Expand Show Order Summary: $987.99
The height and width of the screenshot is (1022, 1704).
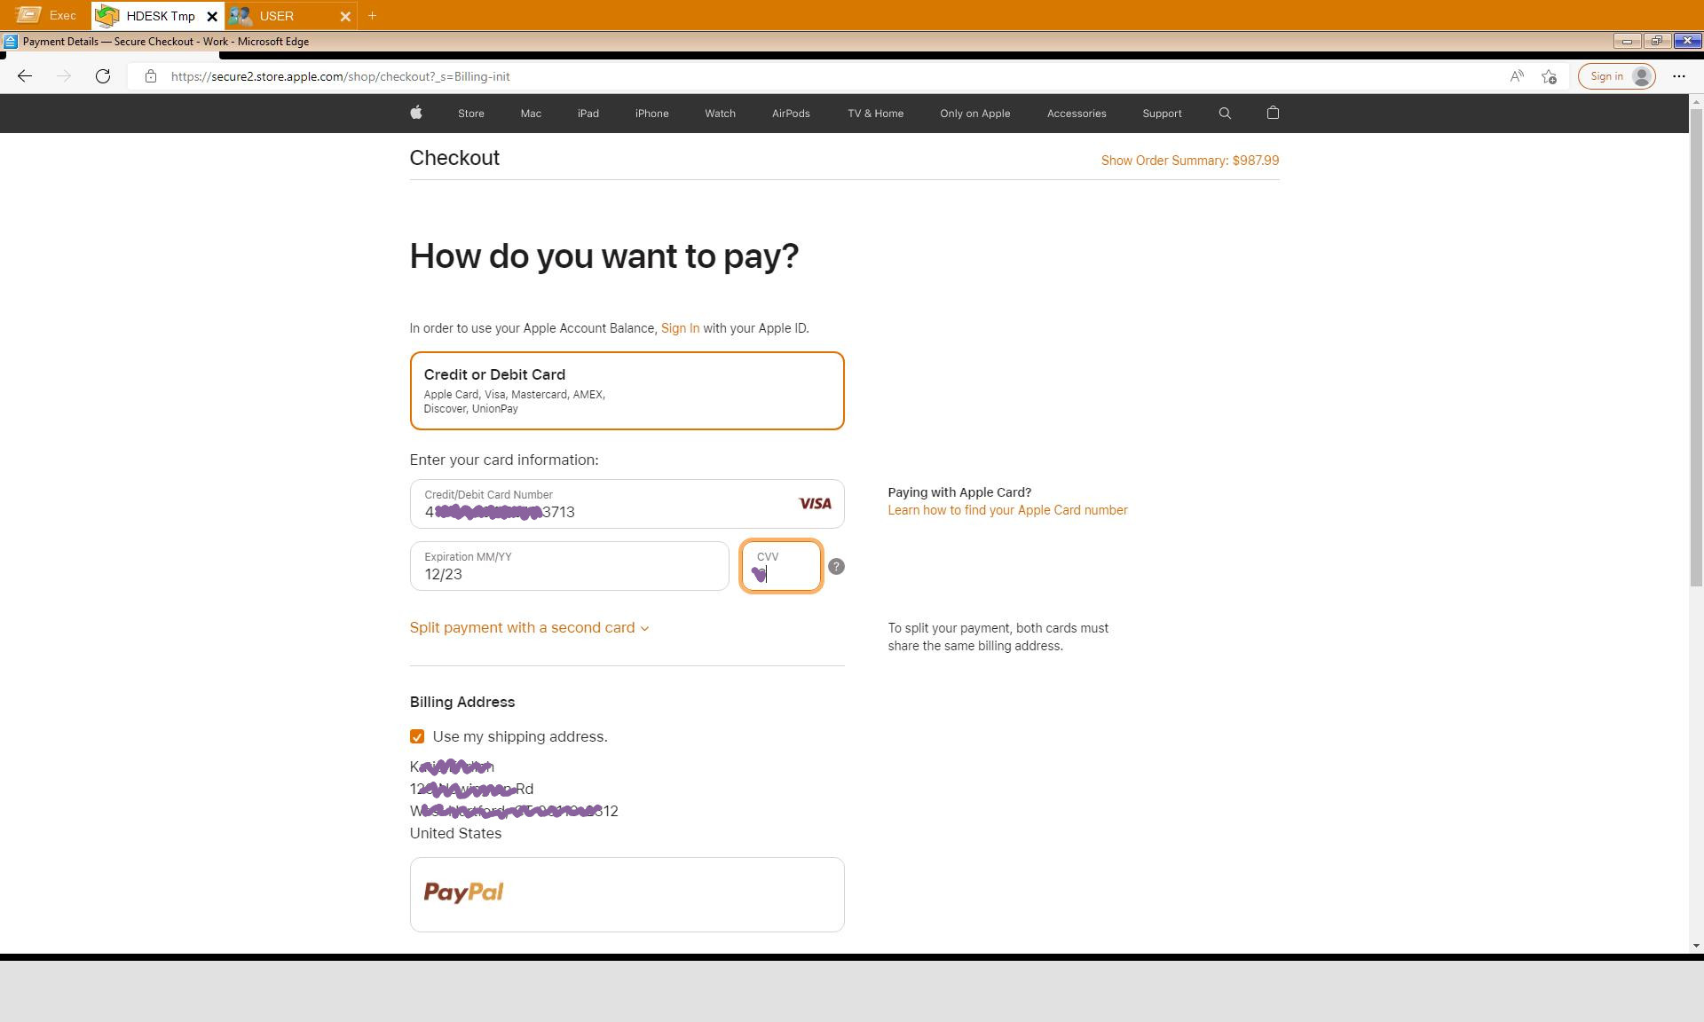pyautogui.click(x=1190, y=161)
